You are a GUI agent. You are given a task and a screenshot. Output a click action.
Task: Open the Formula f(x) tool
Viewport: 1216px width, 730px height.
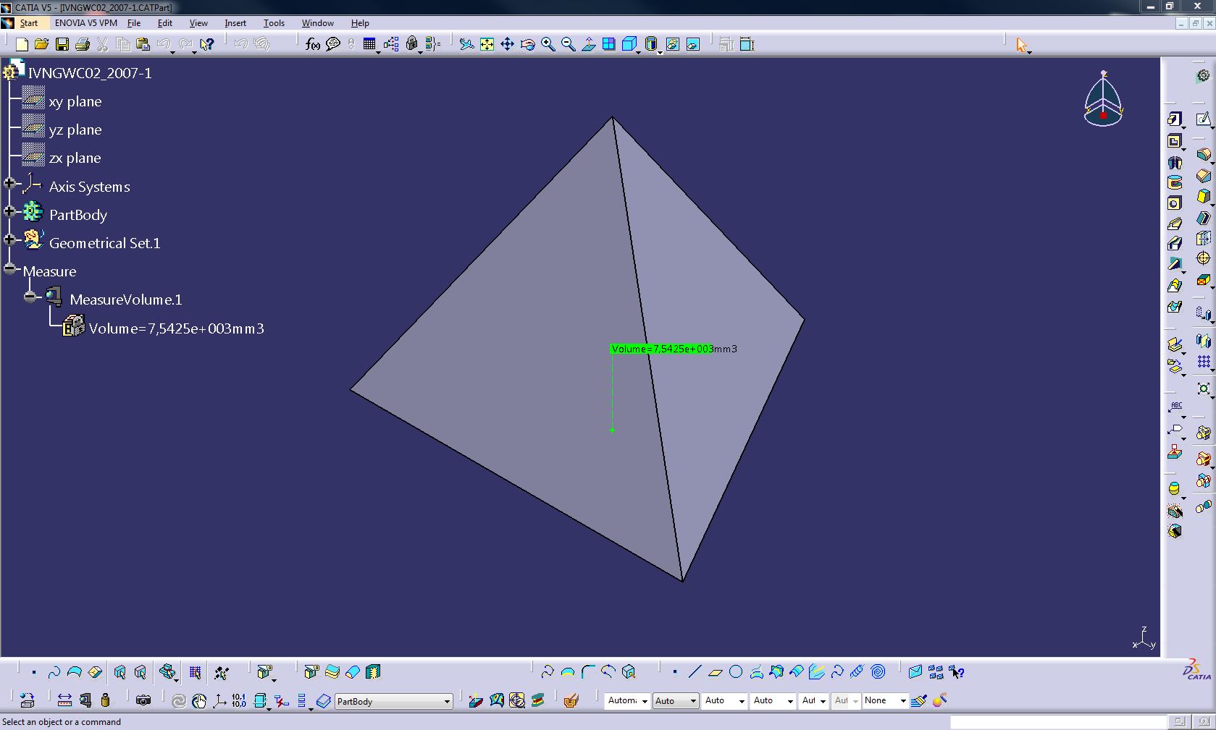(x=312, y=45)
